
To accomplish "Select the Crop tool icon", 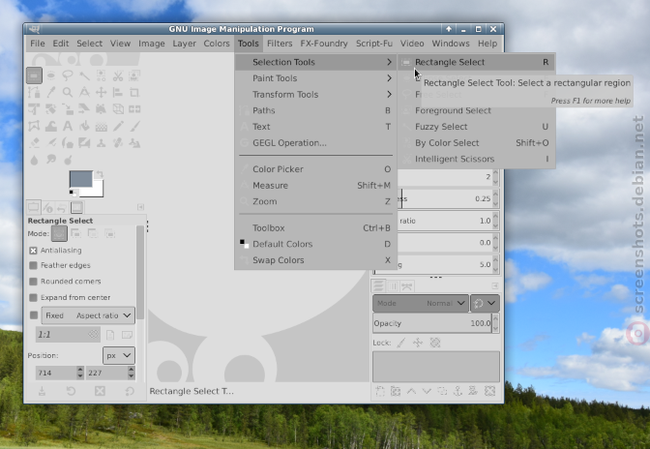I will 134,92.
